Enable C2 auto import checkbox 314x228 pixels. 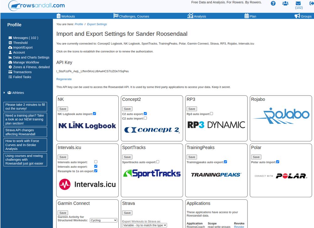pos(145,118)
